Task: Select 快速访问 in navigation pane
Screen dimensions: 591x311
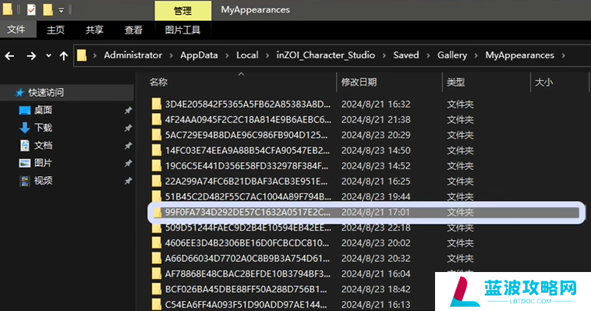Action: 46,92
